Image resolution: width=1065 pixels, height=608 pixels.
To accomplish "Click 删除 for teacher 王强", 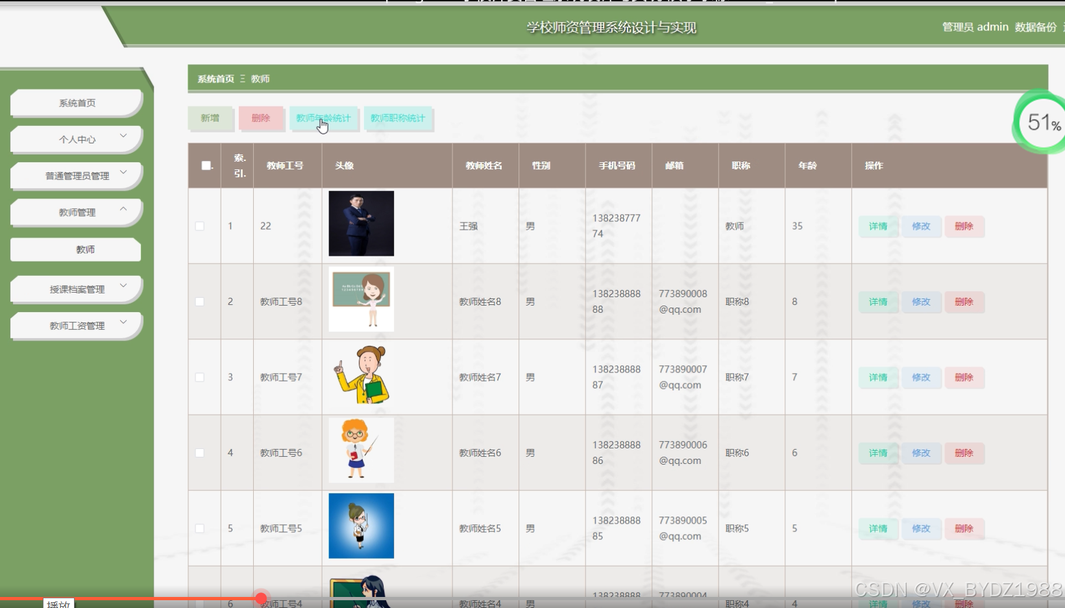I will 964,226.
